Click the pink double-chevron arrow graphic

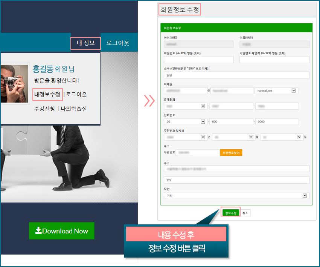pos(149,101)
